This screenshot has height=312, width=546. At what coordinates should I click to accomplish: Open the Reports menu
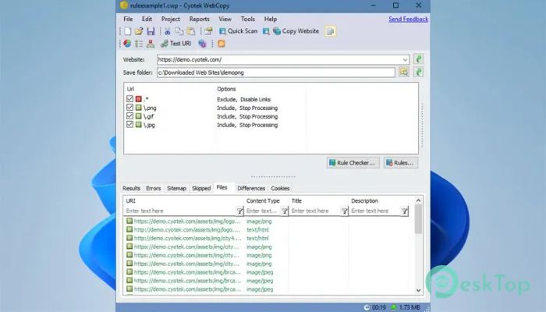[x=200, y=19]
